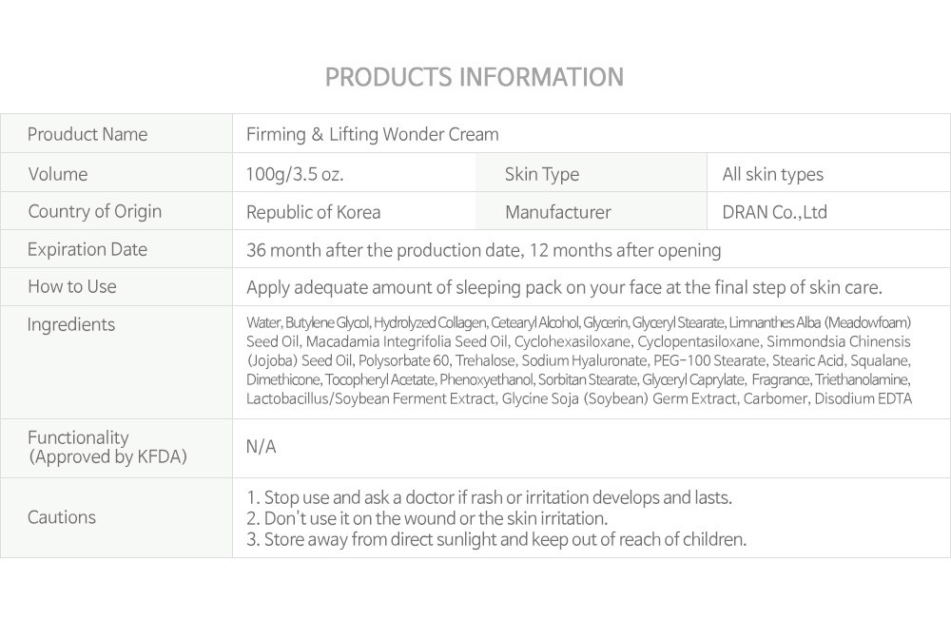
Task: Select the Skin Type label cell
Action: click(x=592, y=173)
